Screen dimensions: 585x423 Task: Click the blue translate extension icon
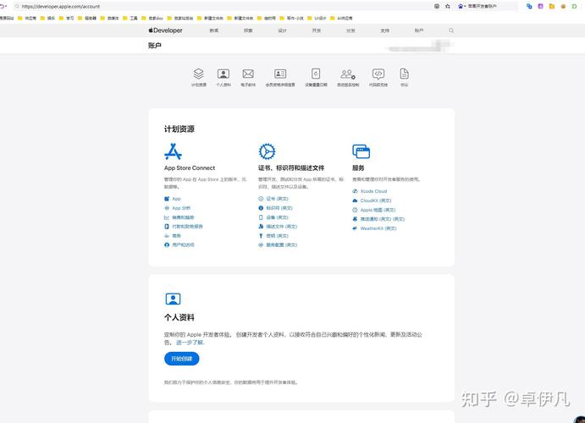coord(529,6)
